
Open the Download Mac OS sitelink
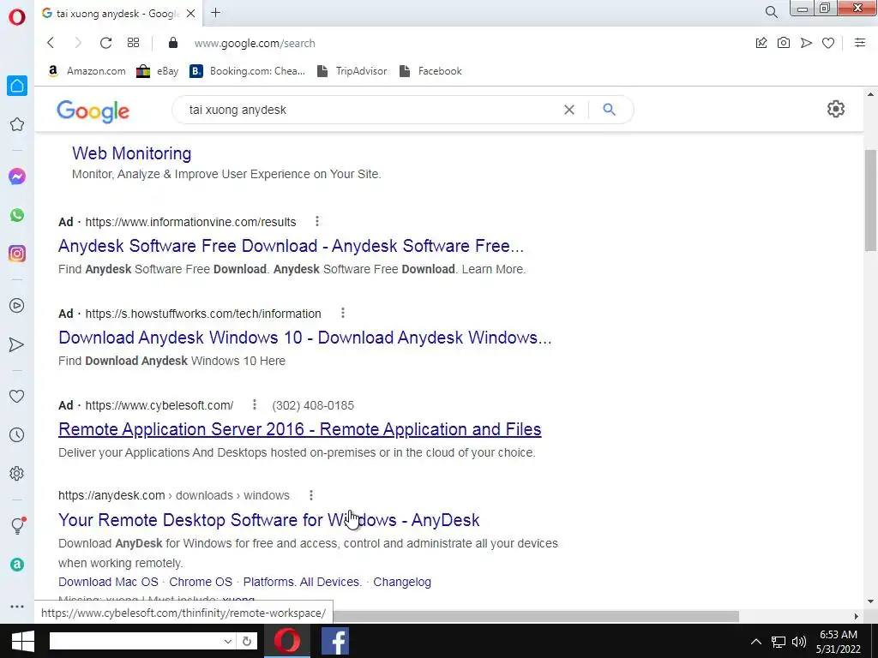coord(108,582)
